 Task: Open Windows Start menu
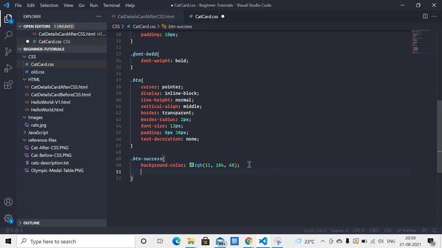pyautogui.click(x=8, y=241)
